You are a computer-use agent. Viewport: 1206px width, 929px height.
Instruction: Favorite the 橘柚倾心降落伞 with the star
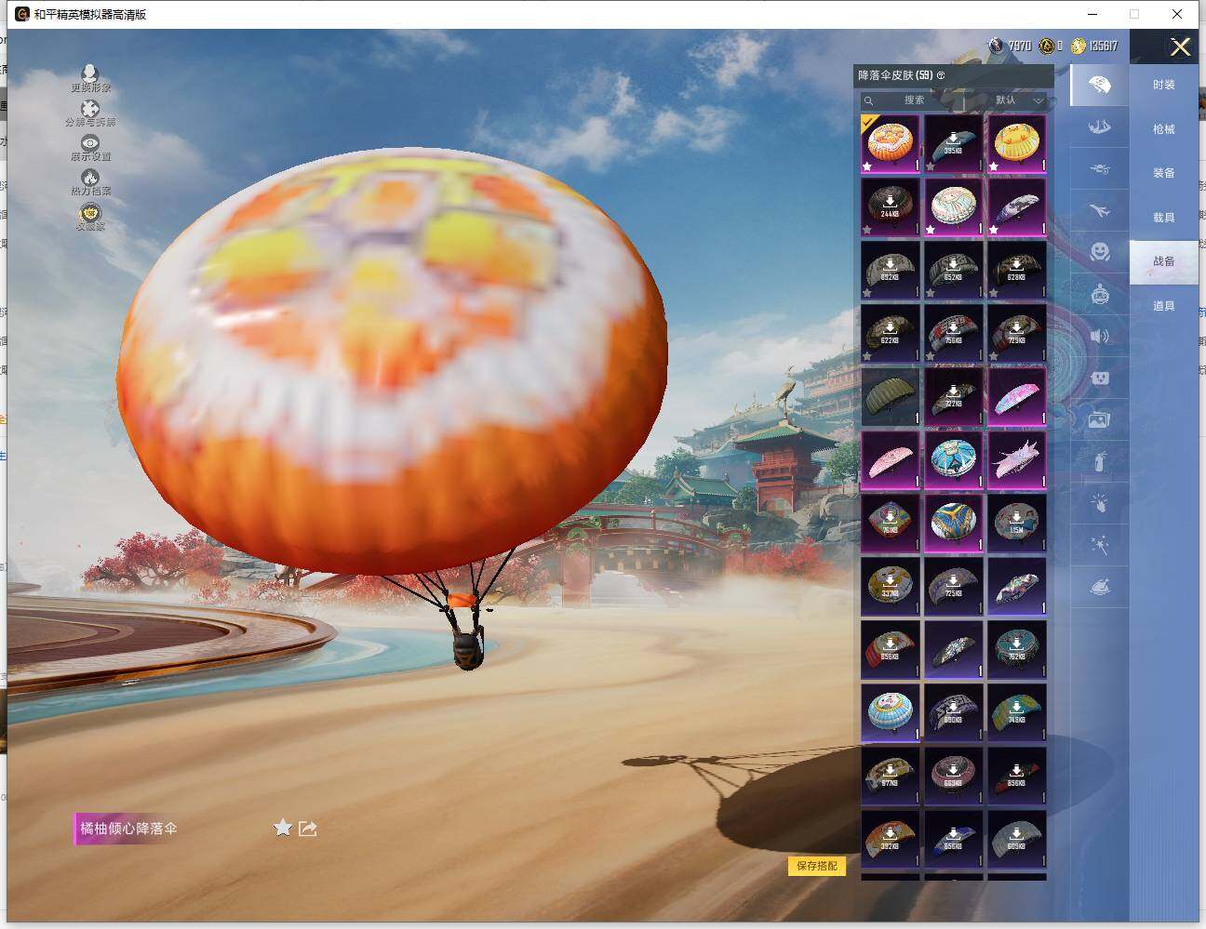[x=283, y=828]
